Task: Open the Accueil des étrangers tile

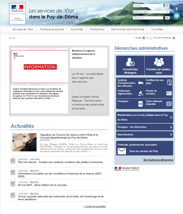Action: pyautogui.click(x=130, y=66)
